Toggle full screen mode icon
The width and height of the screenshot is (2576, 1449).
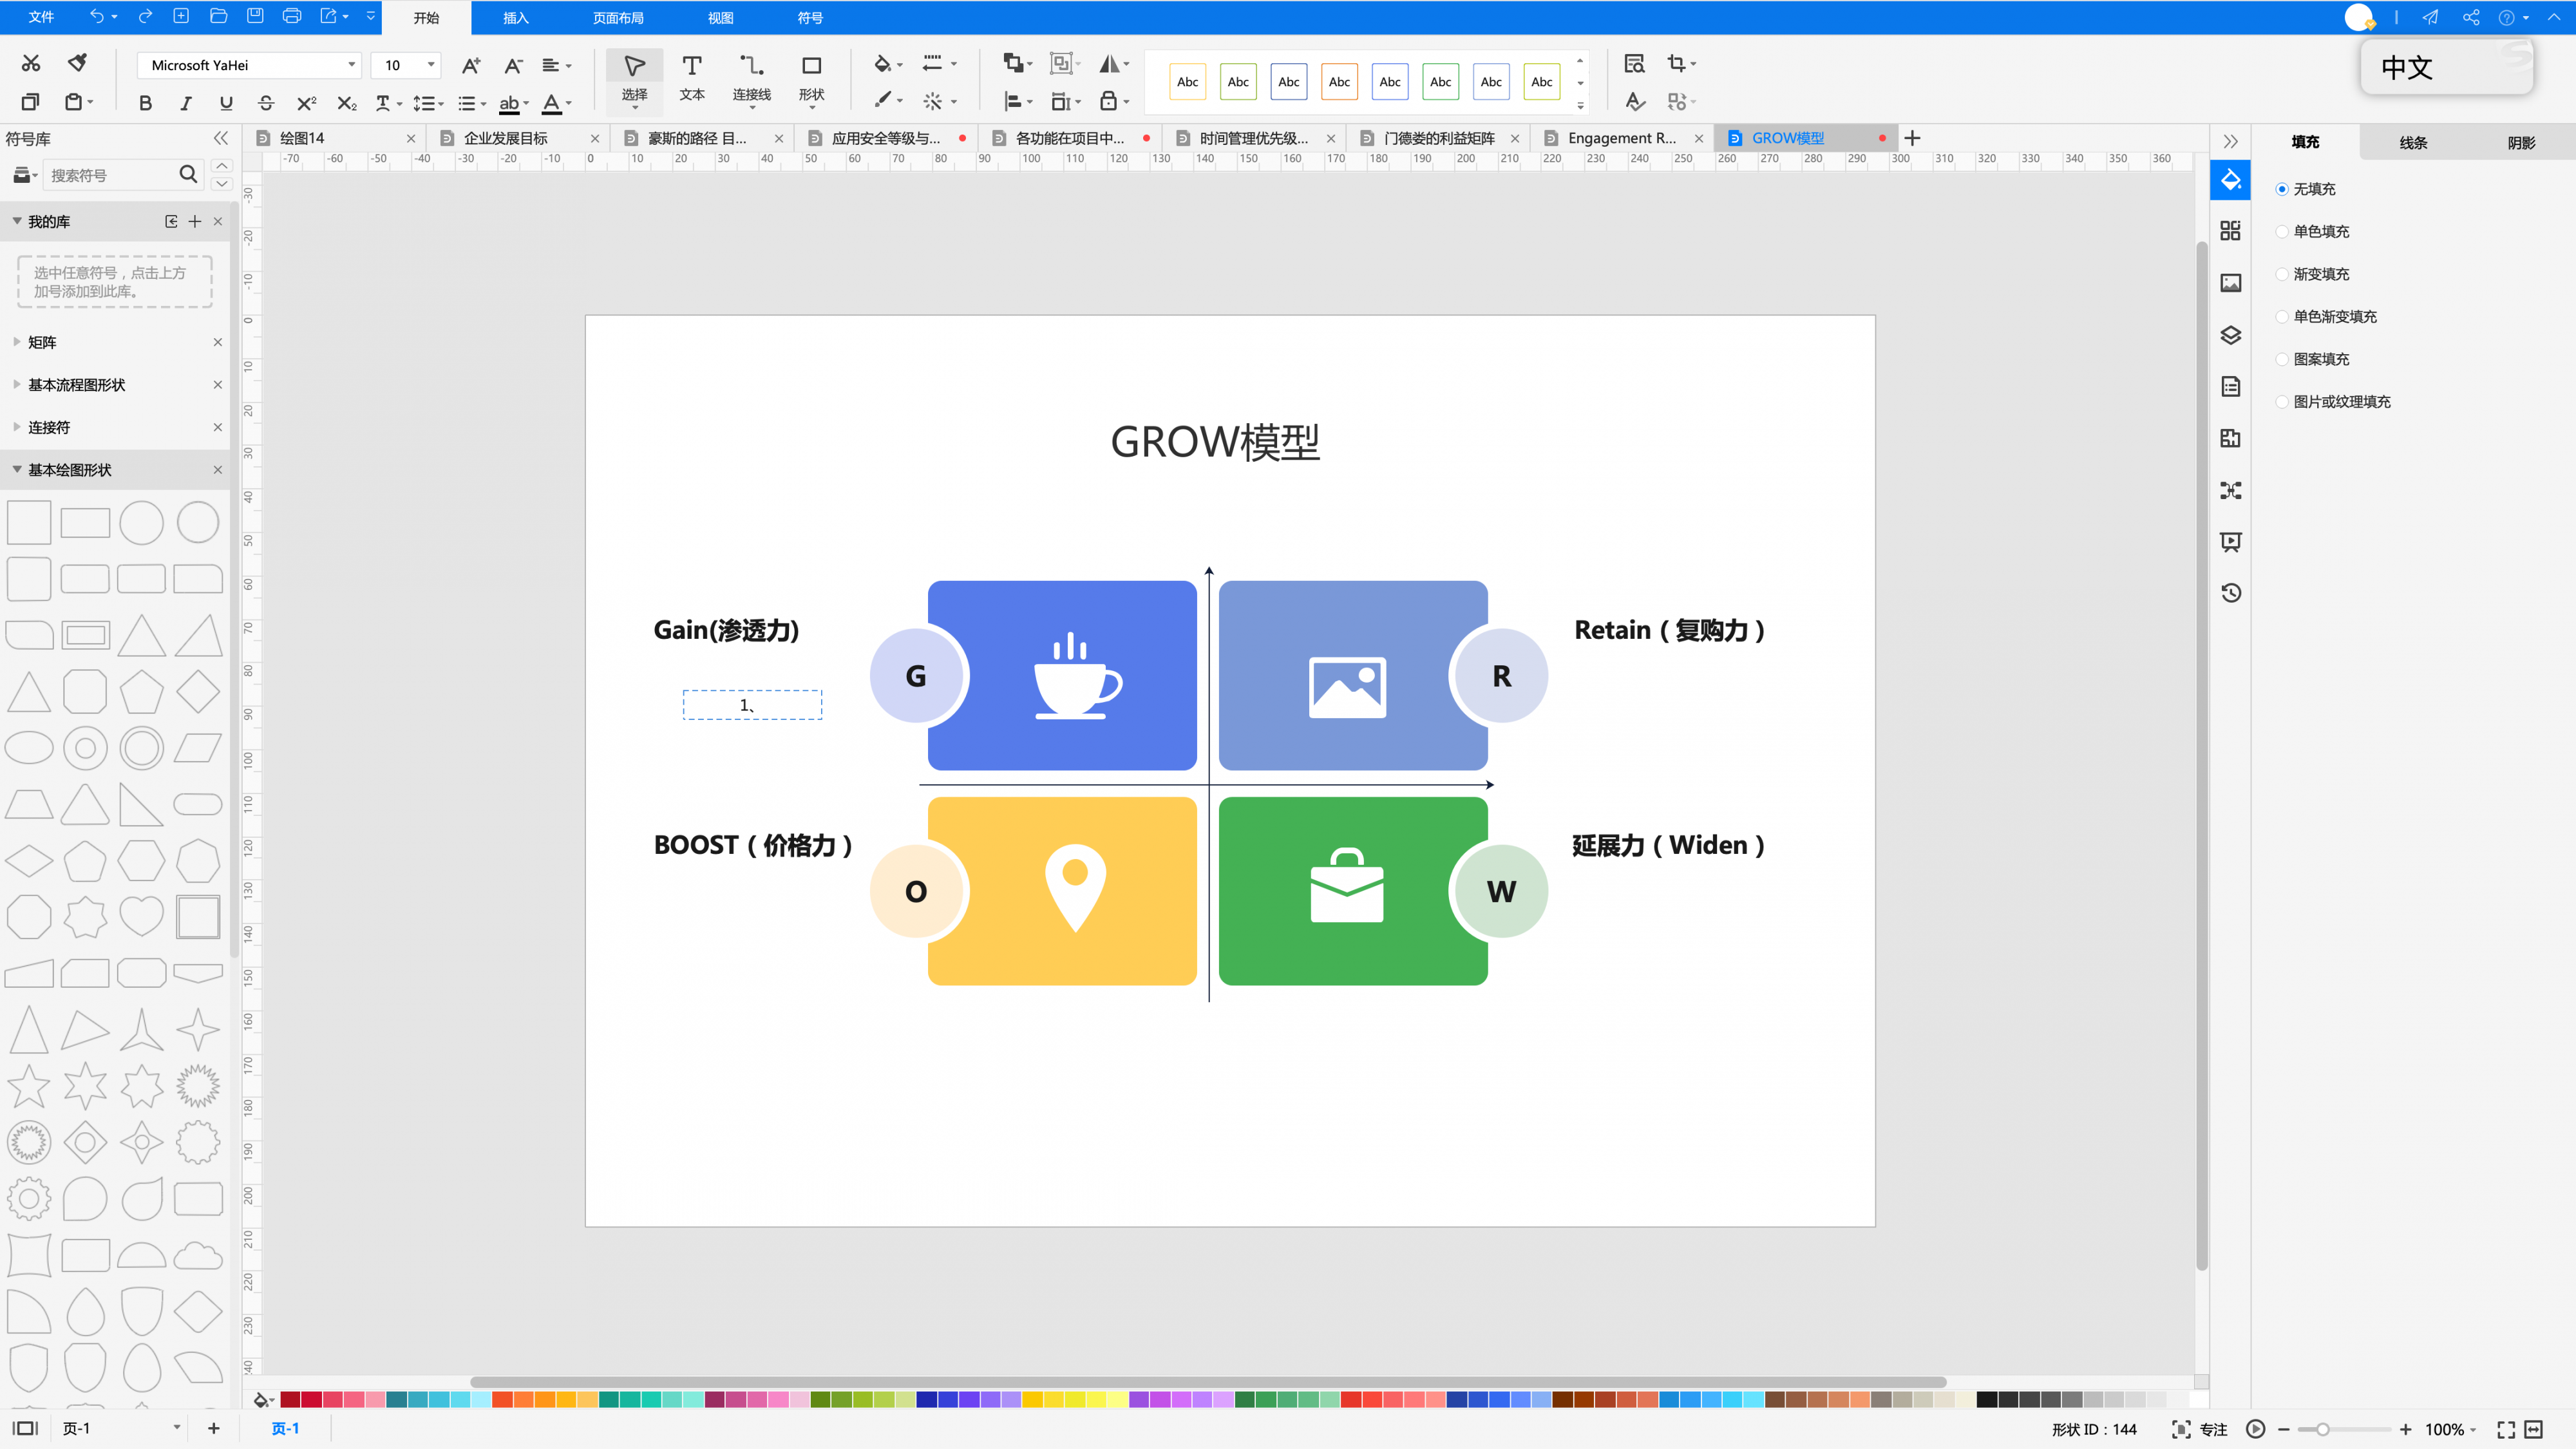[x=2506, y=1429]
